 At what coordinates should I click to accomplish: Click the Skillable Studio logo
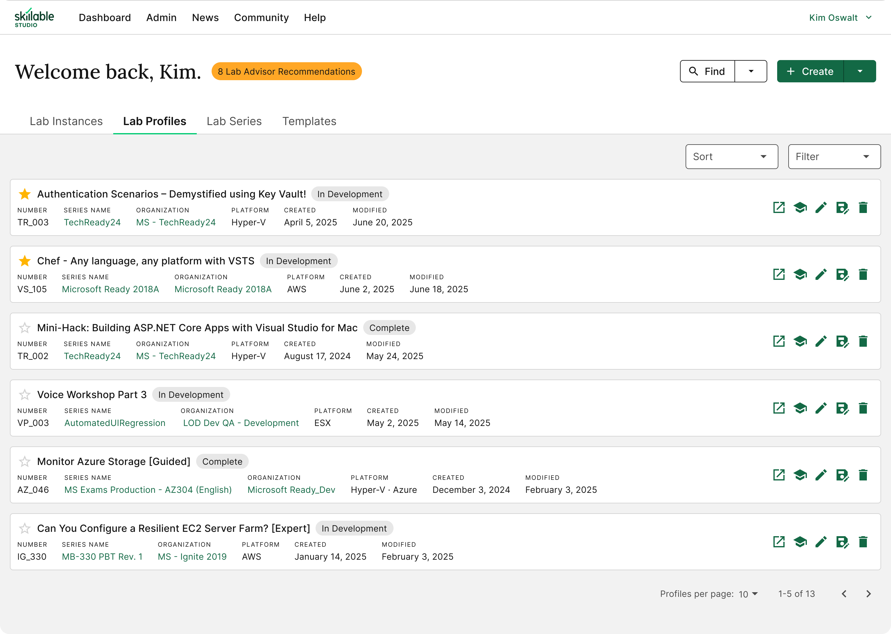click(x=34, y=18)
